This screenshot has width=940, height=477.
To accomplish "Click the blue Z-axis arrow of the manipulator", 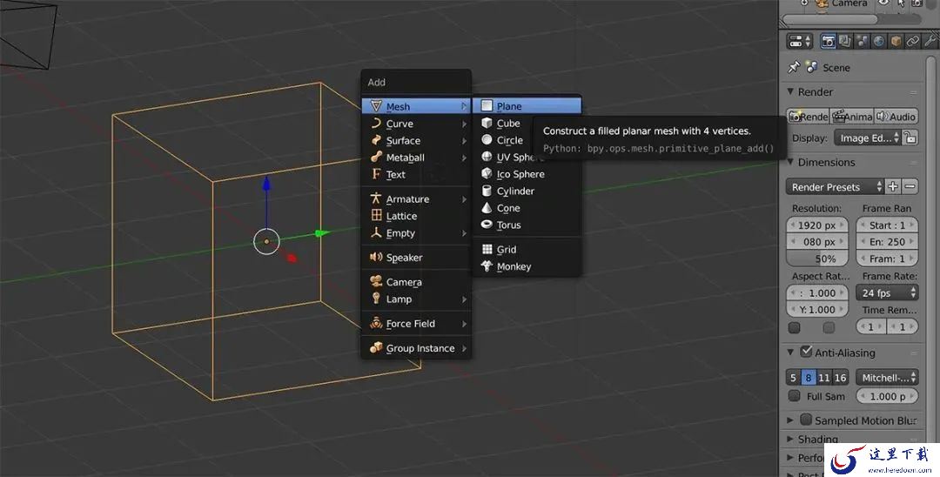I will coord(266,184).
